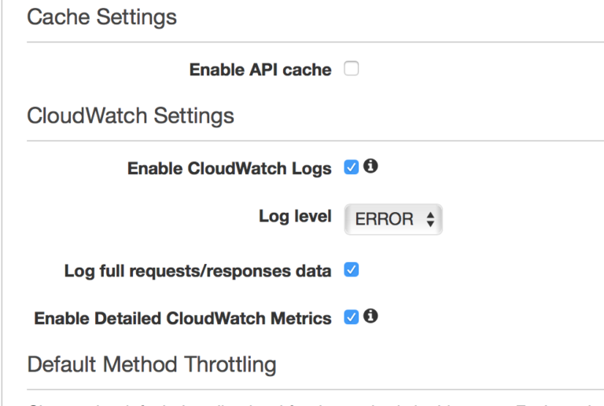Disable Log full requests/responses data checkbox

352,269
